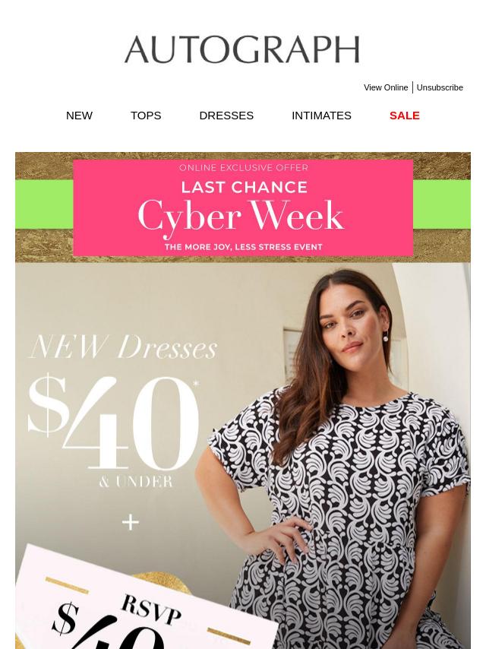Click the pink Cyber Week banner
This screenshot has width=486, height=649.
tap(243, 207)
